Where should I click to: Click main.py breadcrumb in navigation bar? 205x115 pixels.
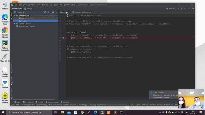coord(28,9)
